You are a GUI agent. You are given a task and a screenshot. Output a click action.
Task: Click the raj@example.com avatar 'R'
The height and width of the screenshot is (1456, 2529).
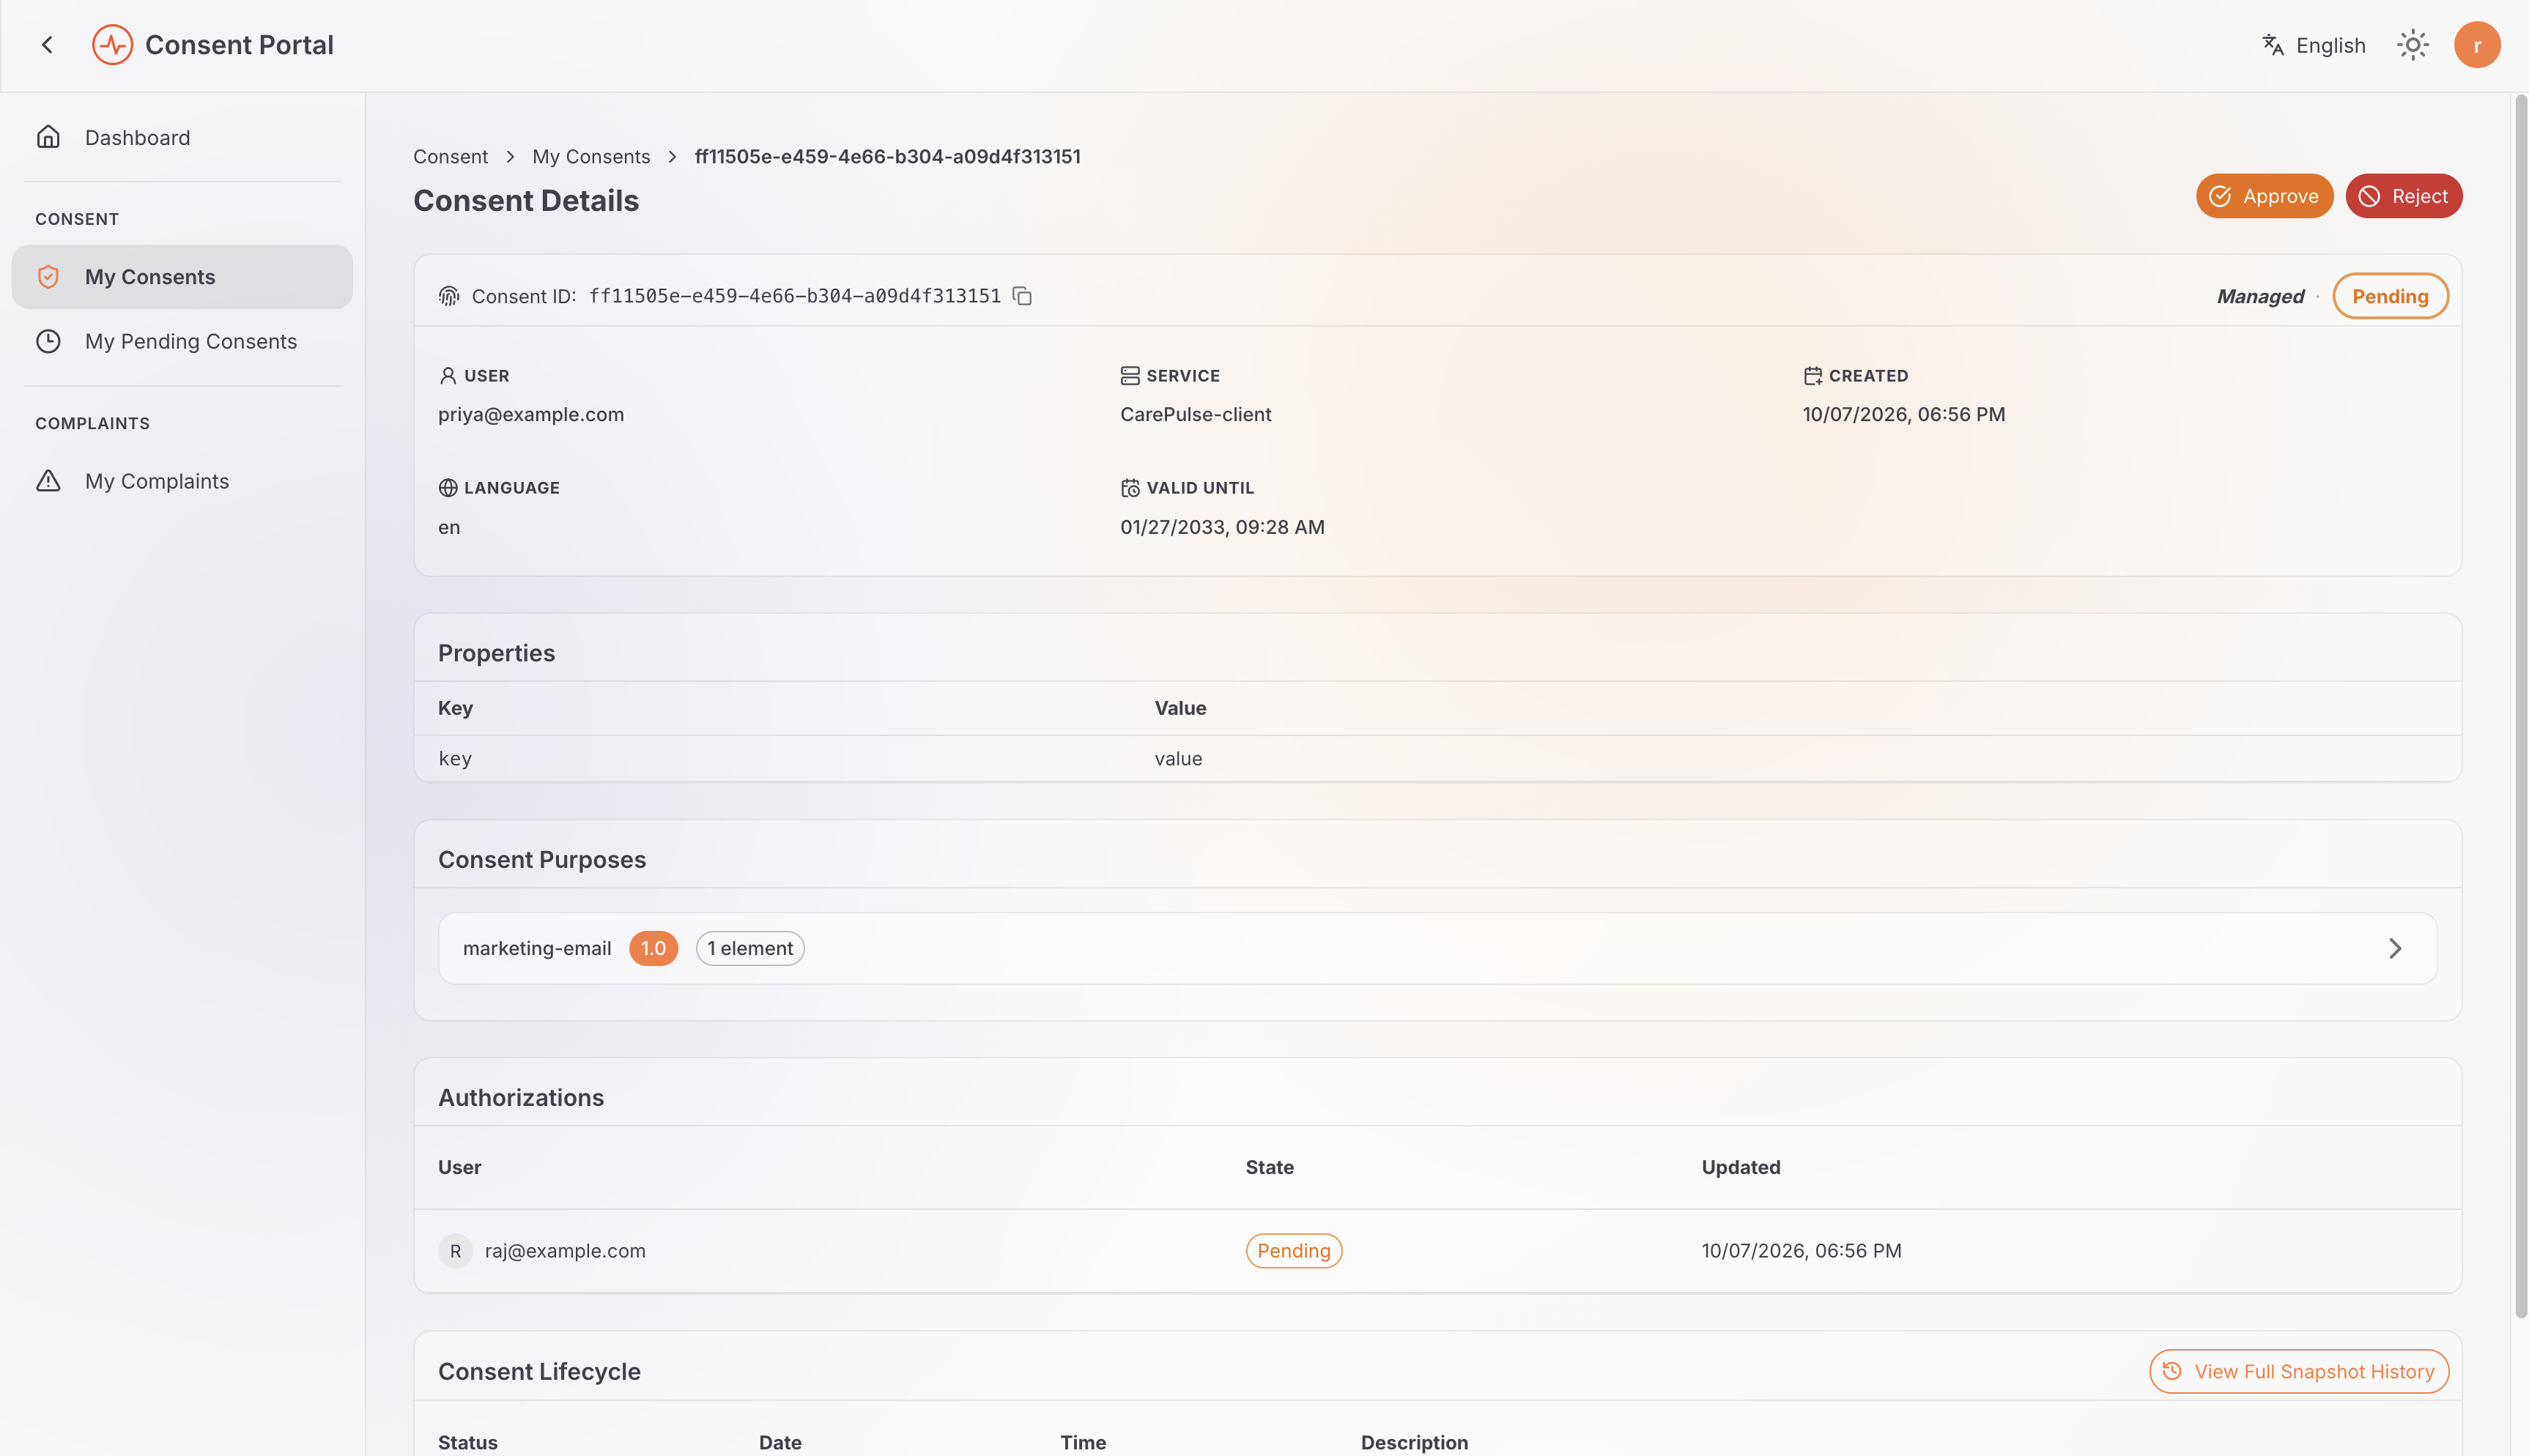[455, 1251]
